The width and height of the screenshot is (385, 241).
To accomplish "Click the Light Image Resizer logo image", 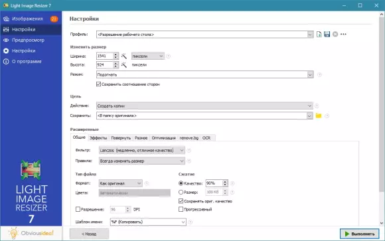I will 31,170.
